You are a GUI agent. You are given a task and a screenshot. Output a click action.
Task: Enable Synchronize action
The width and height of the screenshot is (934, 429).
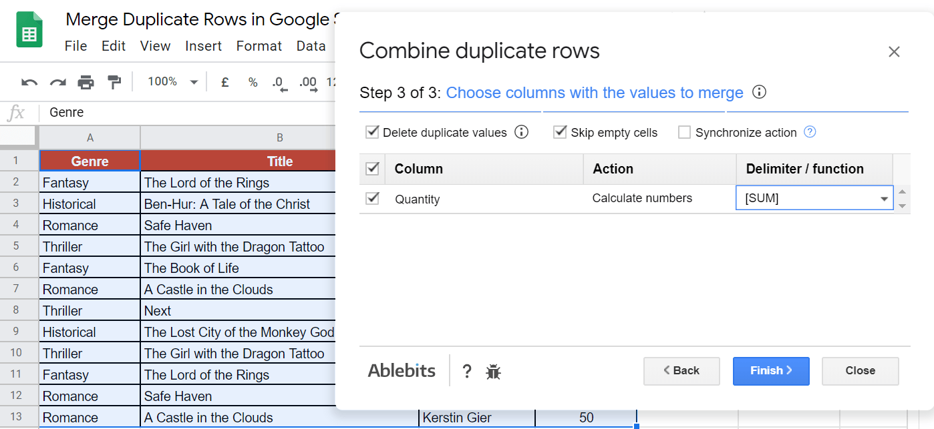(x=684, y=132)
